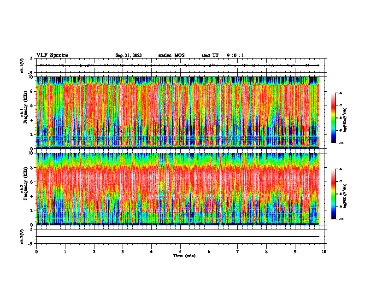The image size is (365, 282).
Task: Click the ch.1 voltage waveform trace
Action: coord(178,65)
